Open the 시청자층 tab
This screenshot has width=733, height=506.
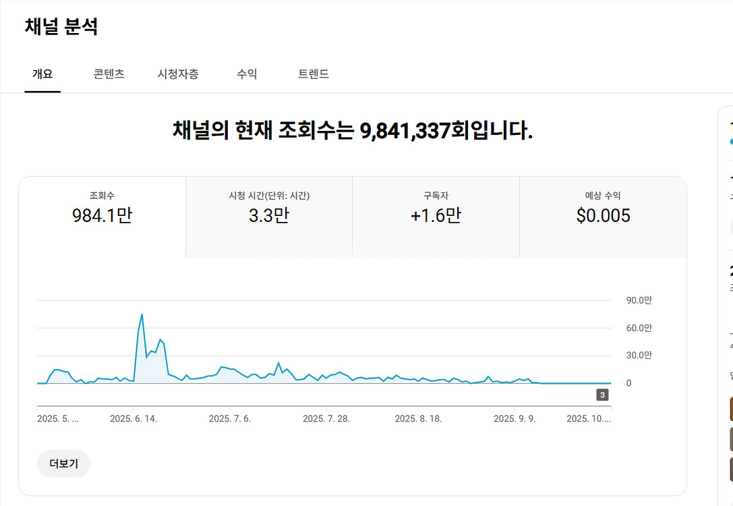tap(178, 74)
